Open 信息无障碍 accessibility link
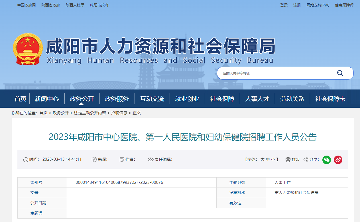 click(344, 5)
